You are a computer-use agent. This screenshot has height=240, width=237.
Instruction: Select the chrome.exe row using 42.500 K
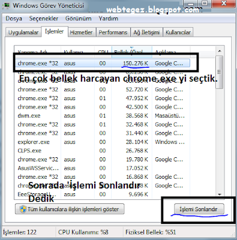pos(103,107)
